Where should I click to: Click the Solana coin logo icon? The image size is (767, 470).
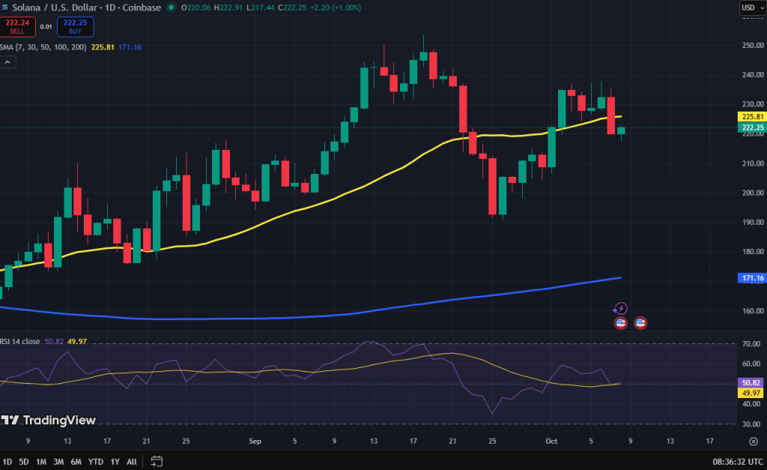click(5, 7)
